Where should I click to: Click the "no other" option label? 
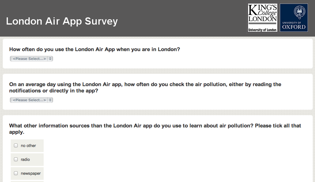[x=28, y=146]
